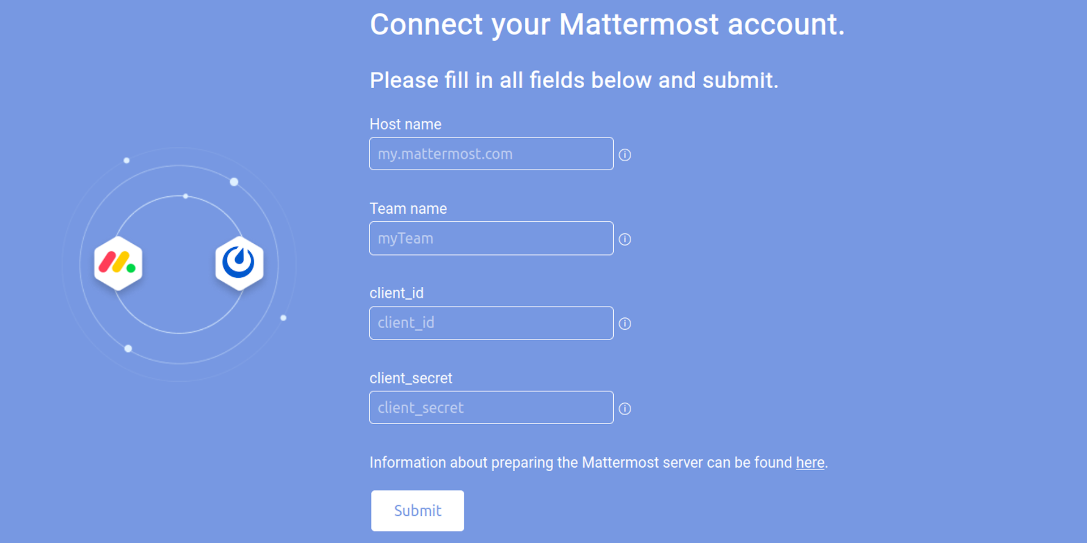Click the info icon for client_id

[625, 324]
